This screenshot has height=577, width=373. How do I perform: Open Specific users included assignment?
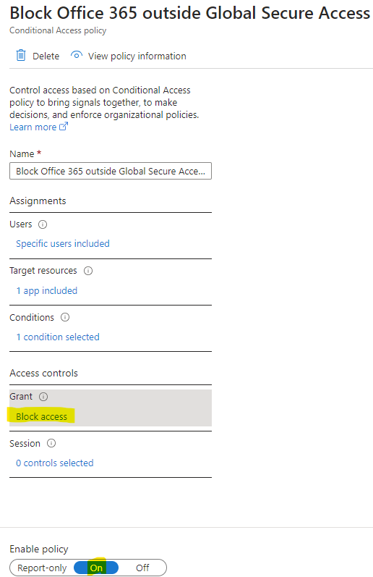pyautogui.click(x=63, y=243)
